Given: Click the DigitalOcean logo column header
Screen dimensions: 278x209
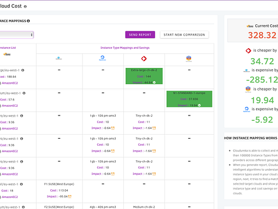Looking at the screenshot, I should [103, 58].
